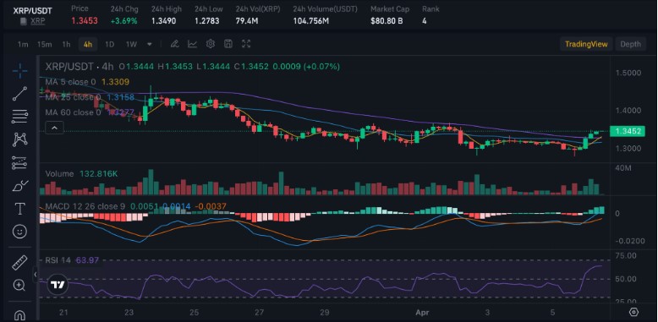Select the trend line drawing tool
The image size is (658, 322).
click(x=19, y=94)
